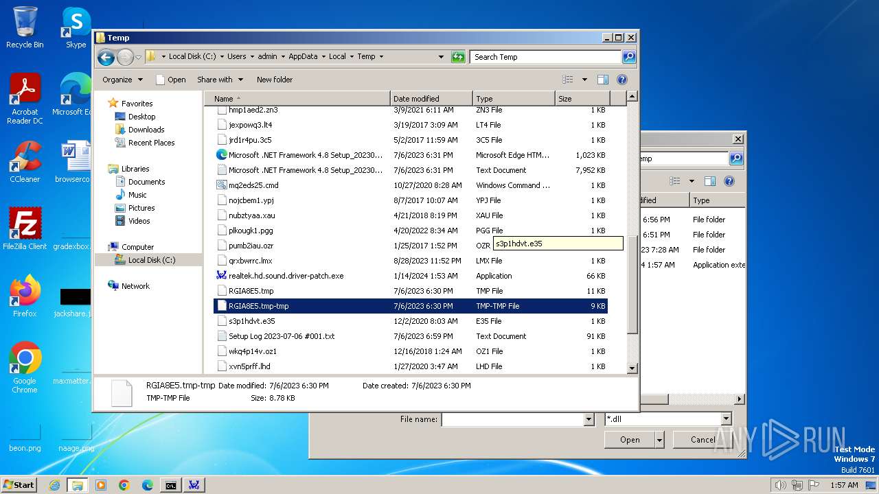Open Google Chrome desktop shortcut
The width and height of the screenshot is (879, 494).
coord(25,367)
